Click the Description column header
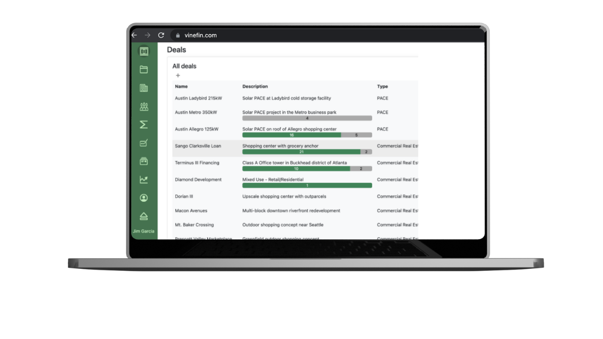Viewport: 603px width, 339px height. (255, 87)
